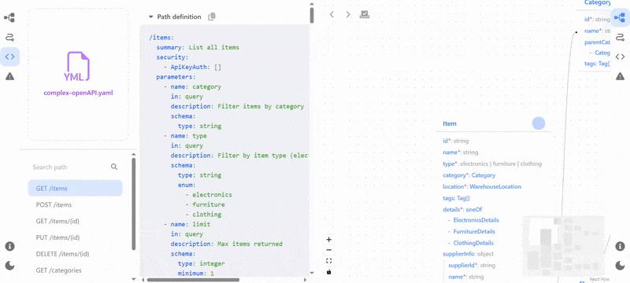
Task: Open the paths route view in right sidebar
Action: (620, 37)
